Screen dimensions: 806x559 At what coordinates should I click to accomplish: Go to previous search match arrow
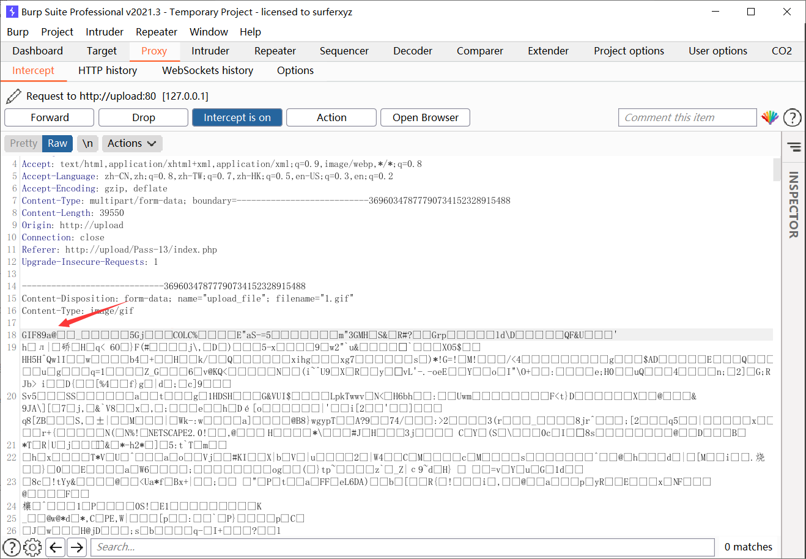(56, 547)
